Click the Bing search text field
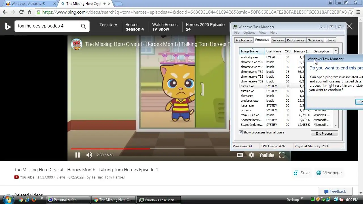 tap(46, 26)
